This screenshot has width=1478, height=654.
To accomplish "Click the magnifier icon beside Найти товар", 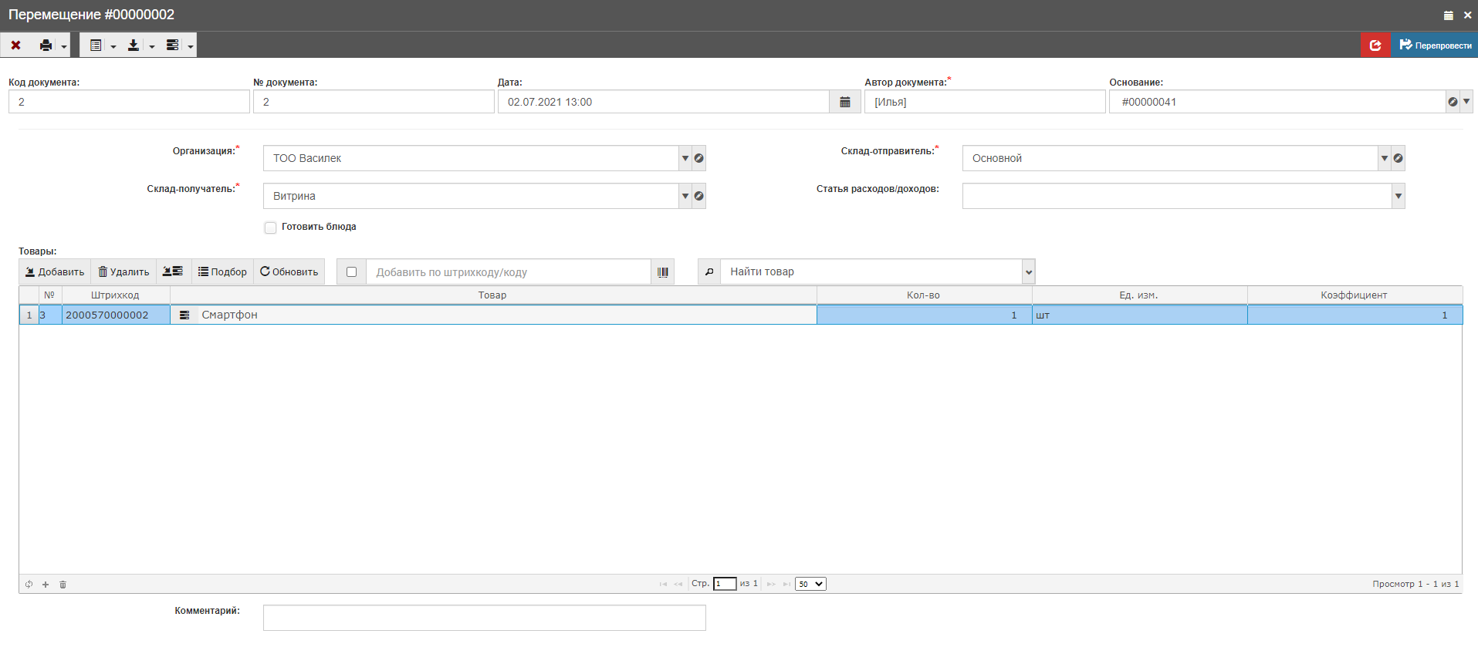I will (709, 272).
